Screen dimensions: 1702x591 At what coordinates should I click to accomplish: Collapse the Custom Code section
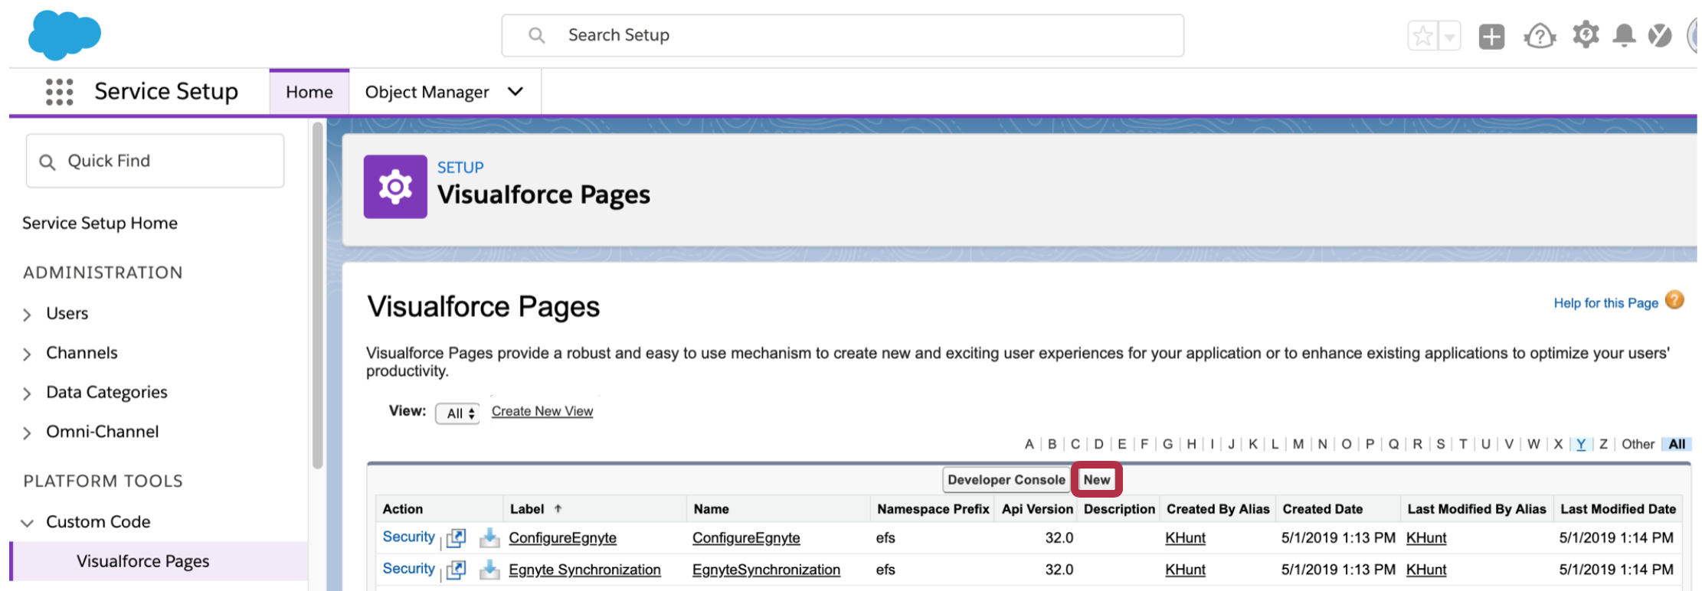click(x=28, y=523)
